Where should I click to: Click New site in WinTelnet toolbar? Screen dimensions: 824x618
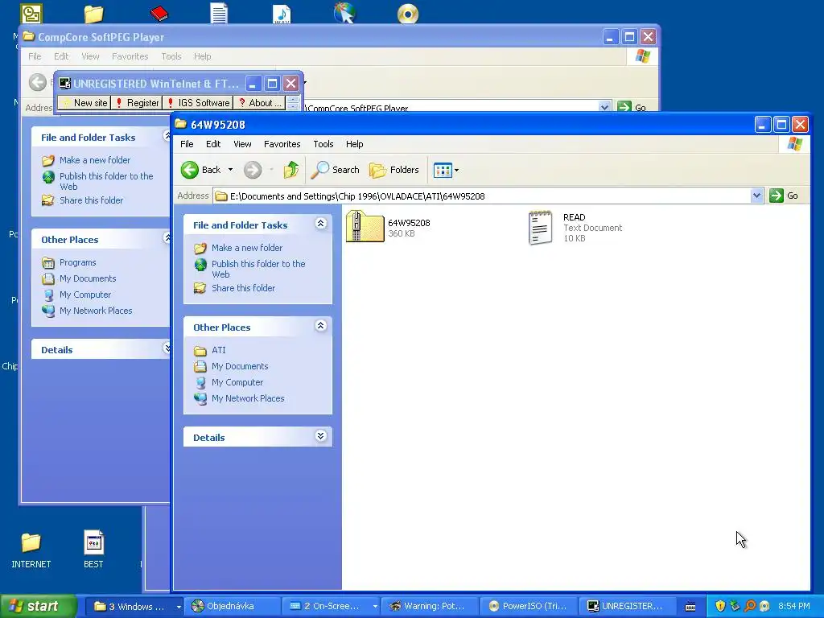[84, 103]
